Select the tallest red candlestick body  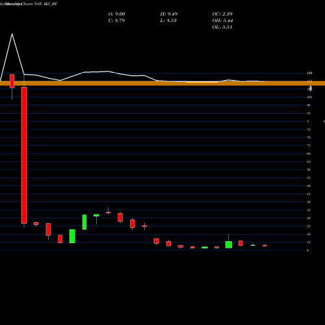coord(24,155)
